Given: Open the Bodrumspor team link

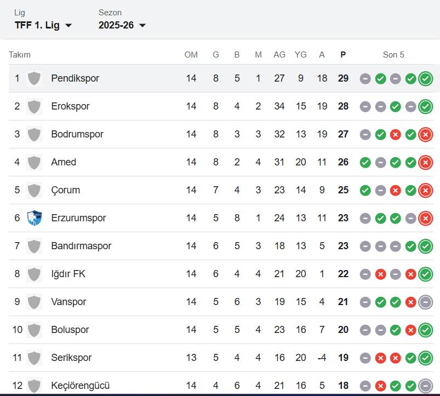Looking at the screenshot, I should pyautogui.click(x=77, y=134).
